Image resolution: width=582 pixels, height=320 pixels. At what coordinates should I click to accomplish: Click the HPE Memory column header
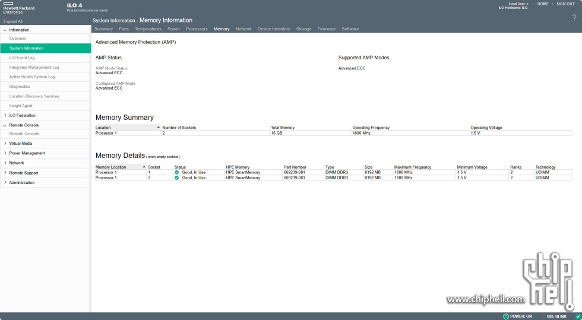tap(238, 167)
